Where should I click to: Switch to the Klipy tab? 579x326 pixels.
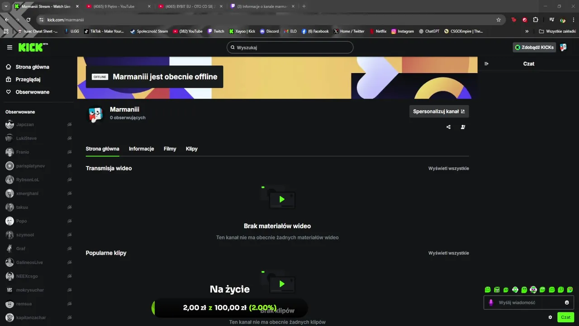point(191,149)
